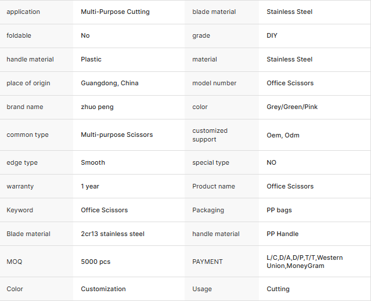Click the "PP Handle" value cell
The height and width of the screenshot is (301, 371).
coord(283,234)
